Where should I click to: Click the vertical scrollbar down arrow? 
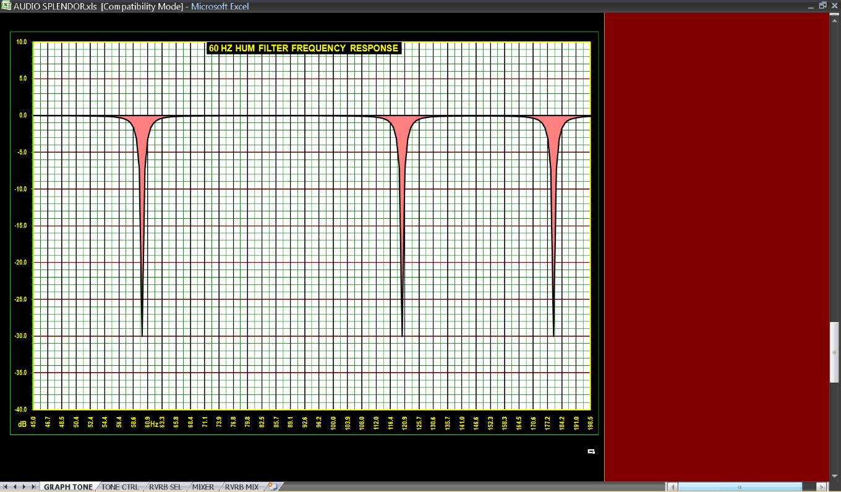[x=834, y=476]
